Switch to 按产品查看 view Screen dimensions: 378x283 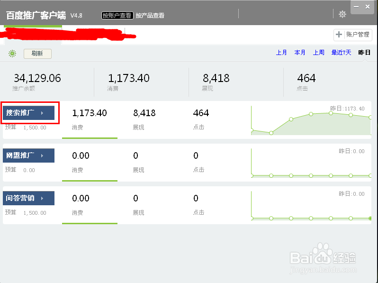150,16
